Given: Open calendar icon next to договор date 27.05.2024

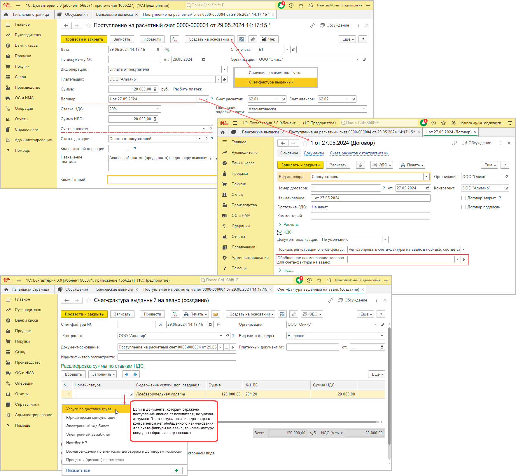Looking at the screenshot, I should tap(428, 188).
